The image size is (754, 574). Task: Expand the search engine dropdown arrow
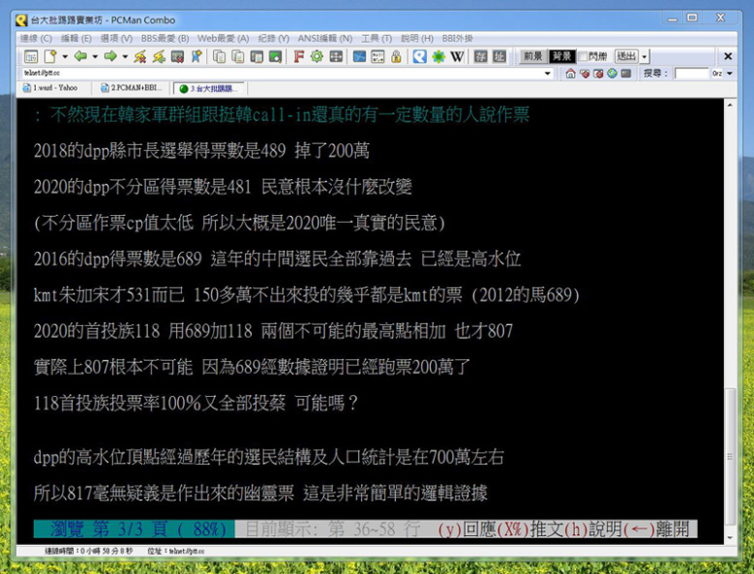[x=728, y=73]
